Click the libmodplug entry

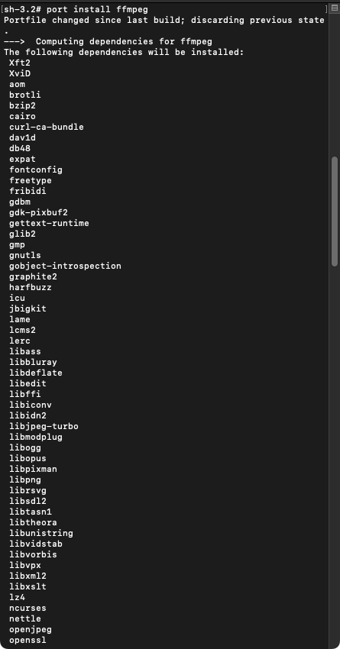click(36, 437)
